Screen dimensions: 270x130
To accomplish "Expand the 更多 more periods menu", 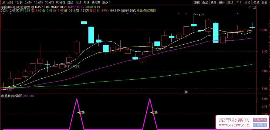I will coord(106,2).
